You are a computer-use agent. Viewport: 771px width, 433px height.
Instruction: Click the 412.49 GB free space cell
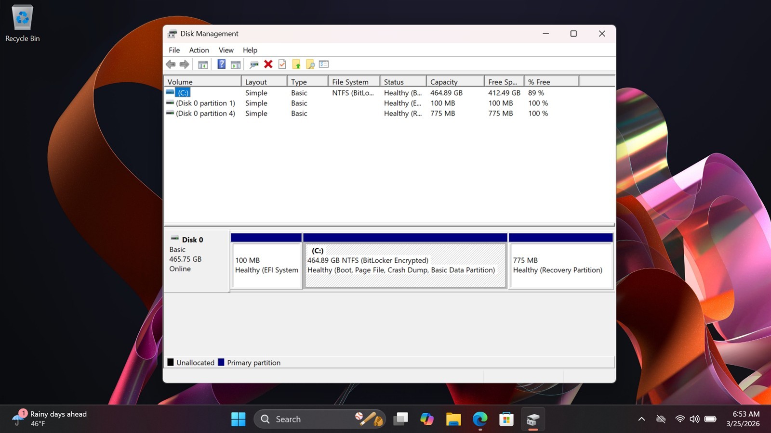coord(504,93)
